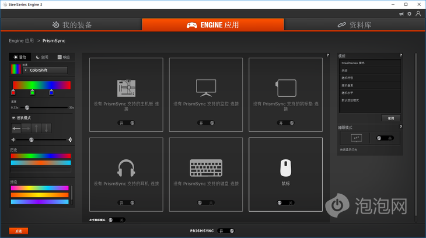Set wave direction to right arrow
The width and height of the screenshot is (426, 238).
[26, 128]
